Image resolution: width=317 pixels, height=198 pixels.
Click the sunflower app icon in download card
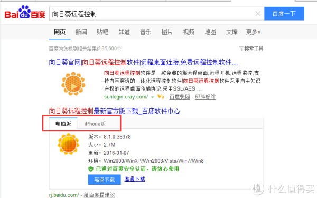point(68,144)
